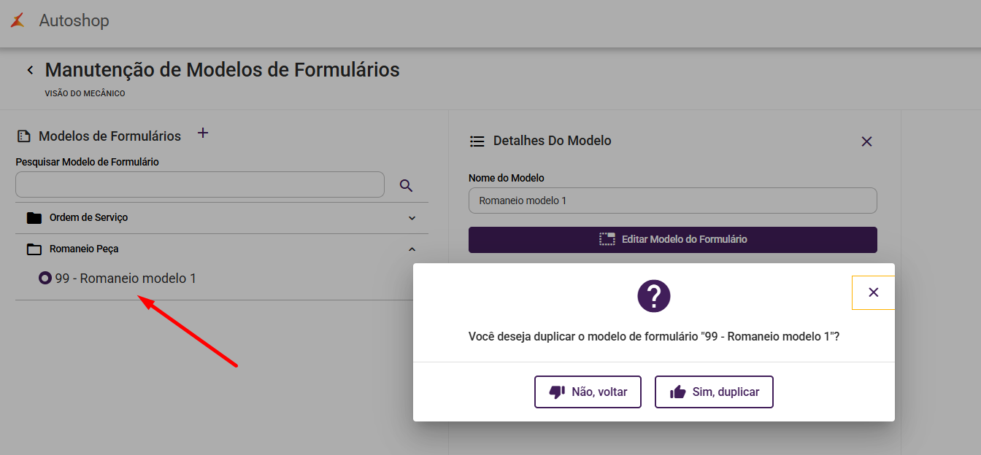Viewport: 981px width, 455px height.
Task: Click the Autoshop logo icon
Action: click(x=18, y=20)
